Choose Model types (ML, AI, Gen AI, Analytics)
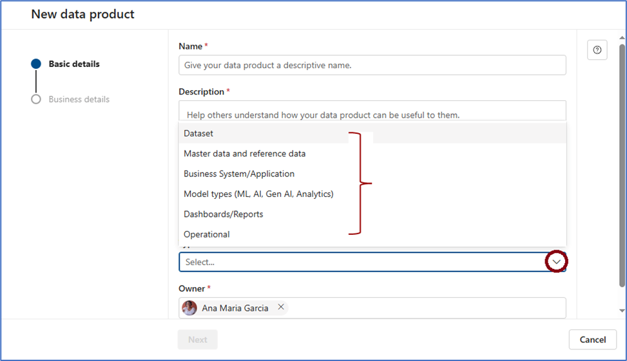 [372, 194]
